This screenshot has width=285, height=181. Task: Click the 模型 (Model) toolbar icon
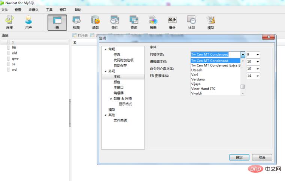210,22
